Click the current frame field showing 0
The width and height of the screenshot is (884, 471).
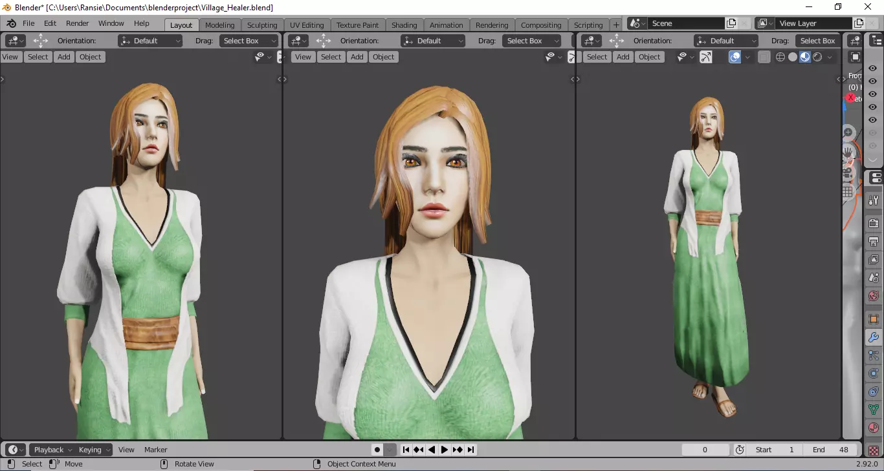click(705, 450)
